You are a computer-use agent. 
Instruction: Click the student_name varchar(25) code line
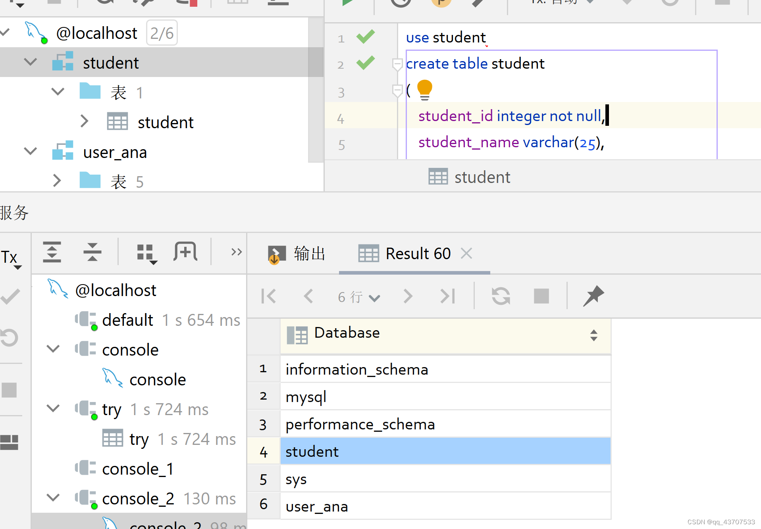tap(511, 142)
